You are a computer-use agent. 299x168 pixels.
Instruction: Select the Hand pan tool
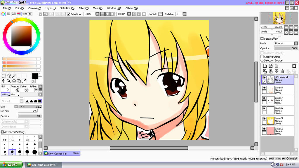tap(19, 81)
